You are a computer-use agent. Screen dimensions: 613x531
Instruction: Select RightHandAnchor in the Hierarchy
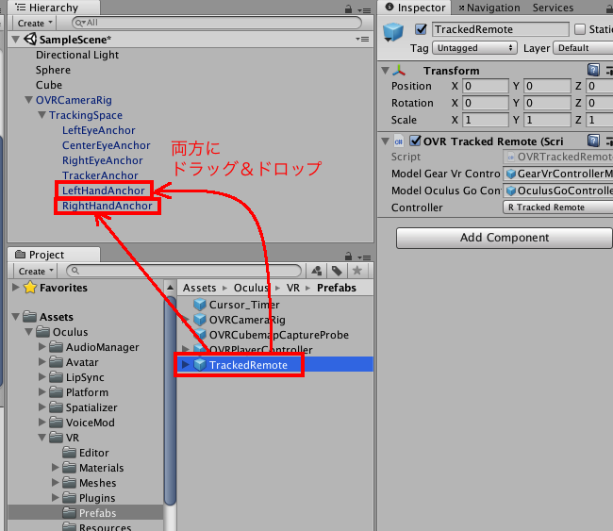tap(108, 206)
